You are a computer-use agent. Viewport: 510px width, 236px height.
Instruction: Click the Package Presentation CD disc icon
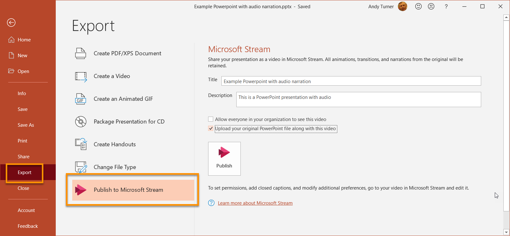(x=80, y=122)
